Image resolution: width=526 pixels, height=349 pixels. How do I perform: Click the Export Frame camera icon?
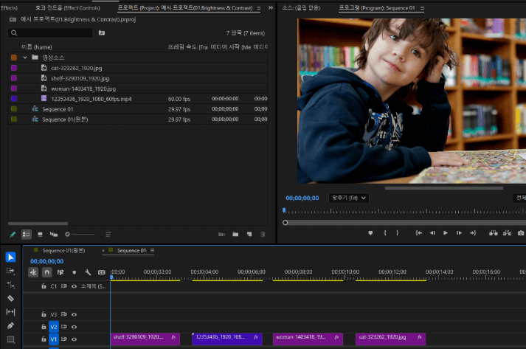[521, 233]
